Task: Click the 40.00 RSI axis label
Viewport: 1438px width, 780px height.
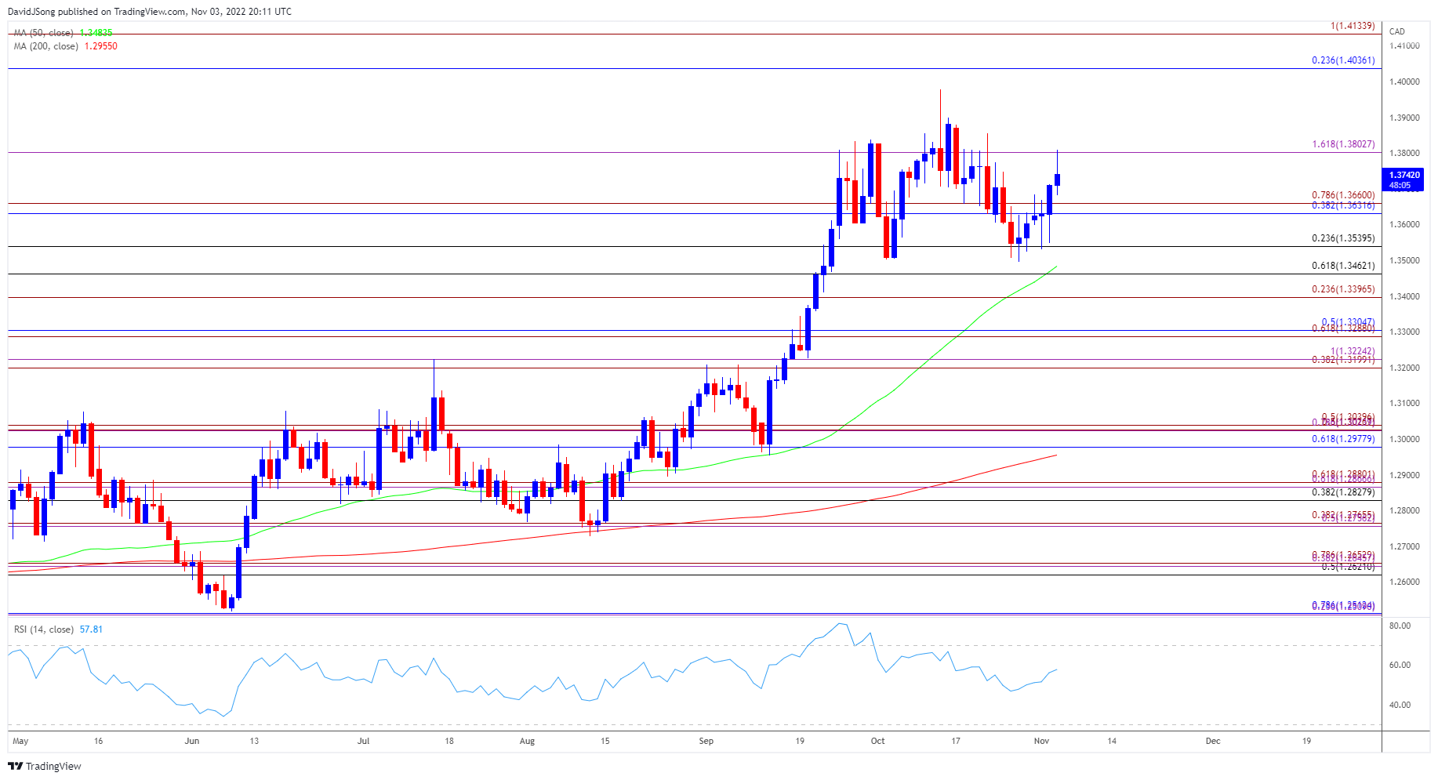Action: click(1400, 705)
